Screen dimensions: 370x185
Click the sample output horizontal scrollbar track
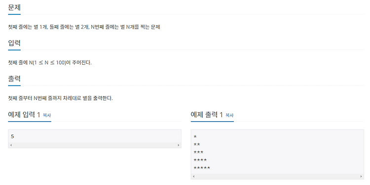[x=277, y=176]
